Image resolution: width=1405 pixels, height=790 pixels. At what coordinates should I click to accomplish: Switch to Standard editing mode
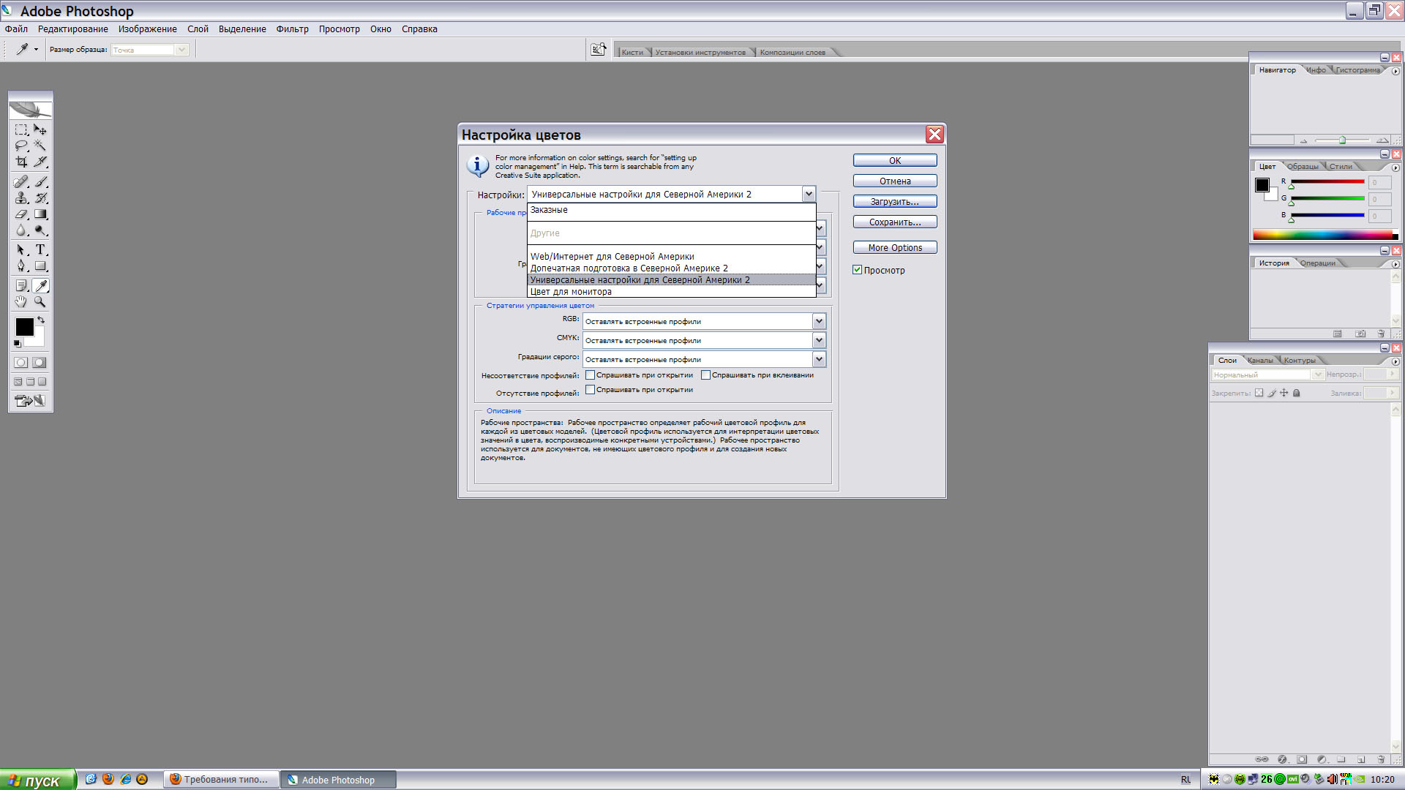click(x=21, y=363)
